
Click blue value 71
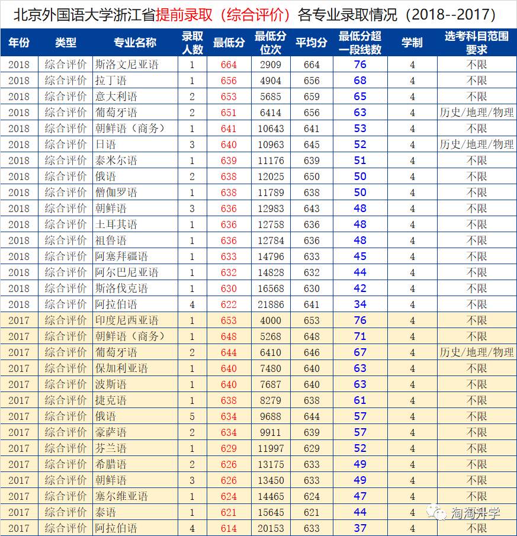(x=360, y=336)
